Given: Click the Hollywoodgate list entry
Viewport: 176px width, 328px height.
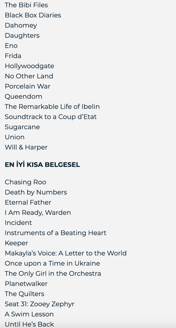Looking at the screenshot, I should 29,66.
